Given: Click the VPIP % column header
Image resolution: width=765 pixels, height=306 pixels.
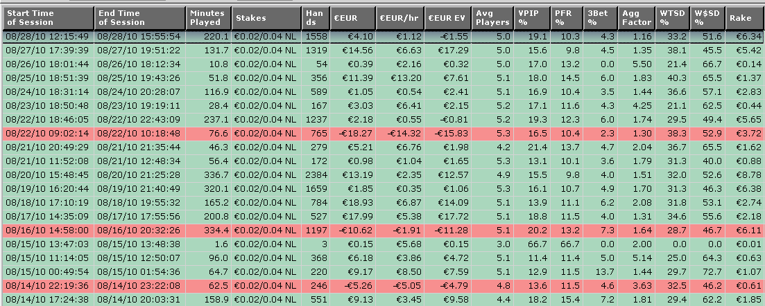Looking at the screenshot, I should click(x=531, y=17).
